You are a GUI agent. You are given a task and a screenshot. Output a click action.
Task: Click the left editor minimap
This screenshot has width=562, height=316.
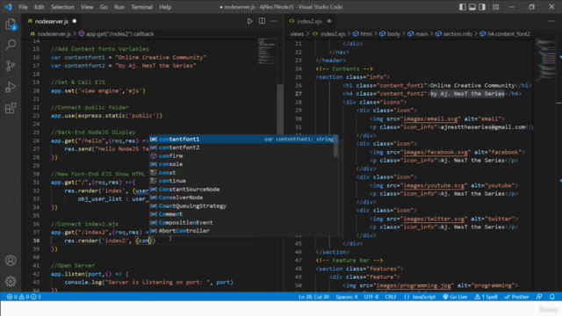point(267,52)
